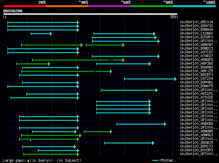Screen dimensions: 219x163
Task: Click the query end position 359
Action: pos(173,17)
